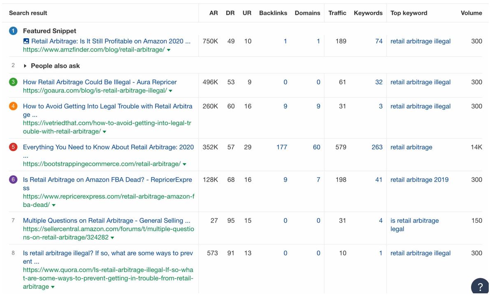Click keywords value 32 for Aura Repricer
Viewport: 490px width, 295px height.
click(x=379, y=82)
